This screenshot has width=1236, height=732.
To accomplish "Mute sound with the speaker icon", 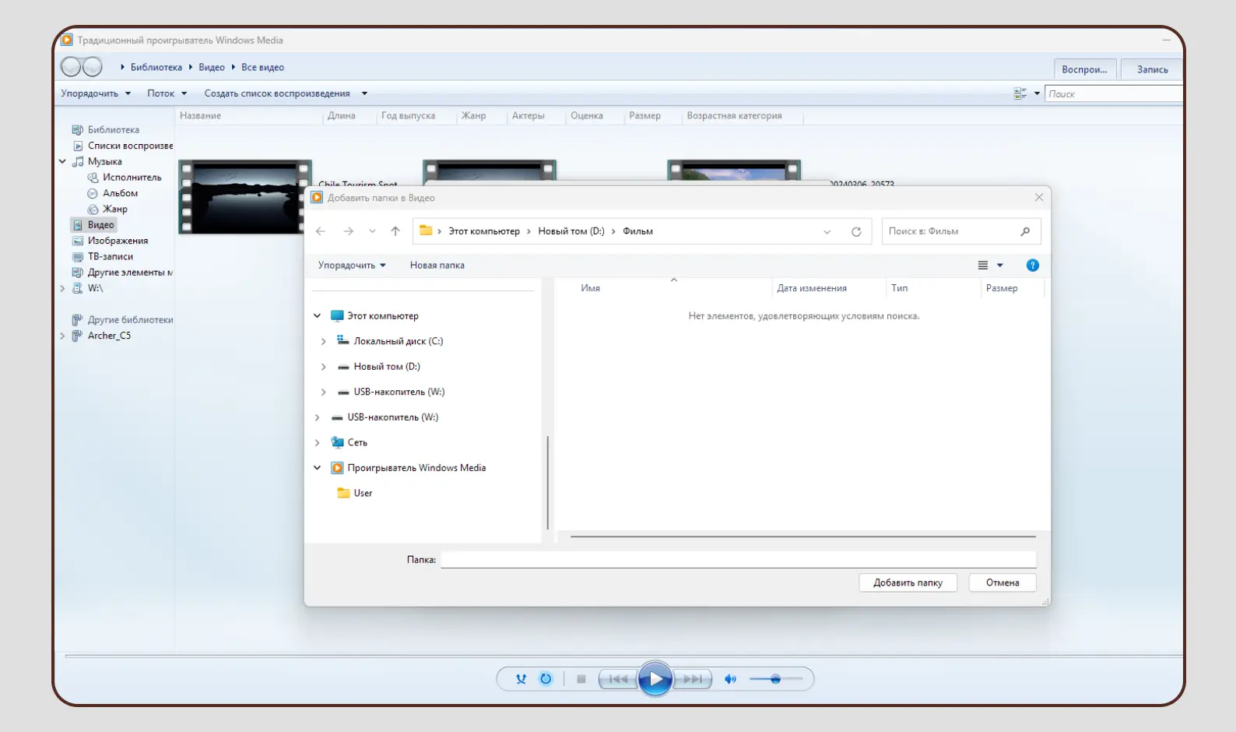I will click(x=730, y=679).
